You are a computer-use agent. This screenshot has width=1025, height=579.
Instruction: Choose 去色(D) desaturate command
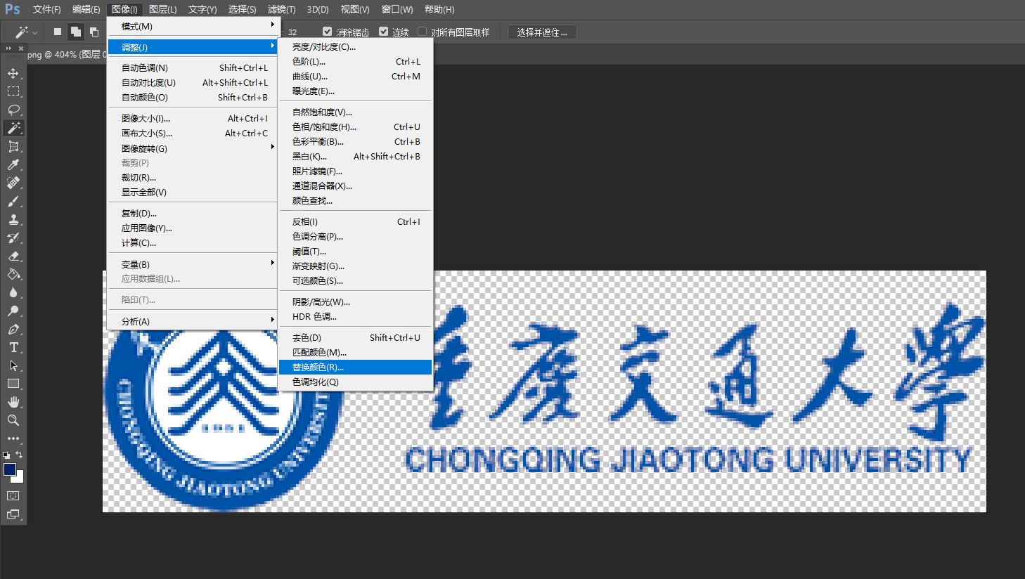coord(356,337)
